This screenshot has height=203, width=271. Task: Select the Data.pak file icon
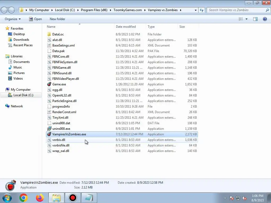click(49, 51)
